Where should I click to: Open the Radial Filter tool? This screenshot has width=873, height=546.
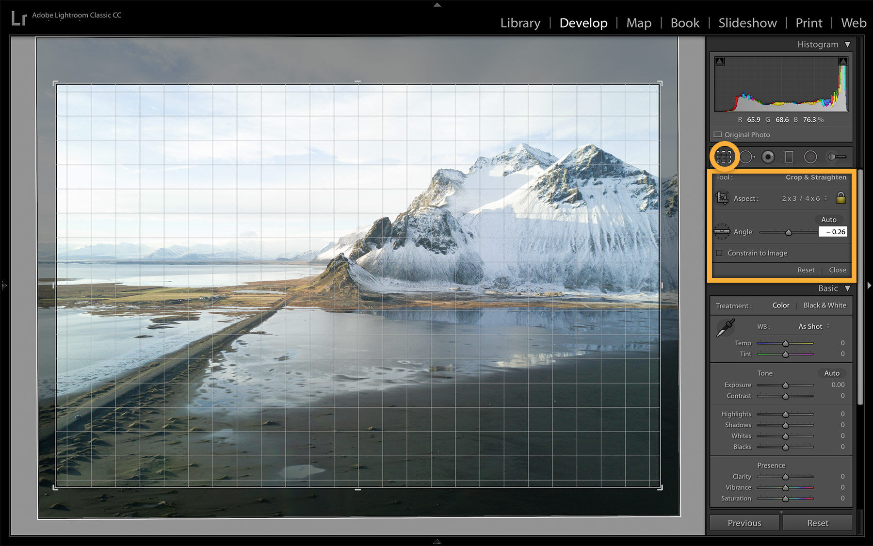[x=810, y=156]
